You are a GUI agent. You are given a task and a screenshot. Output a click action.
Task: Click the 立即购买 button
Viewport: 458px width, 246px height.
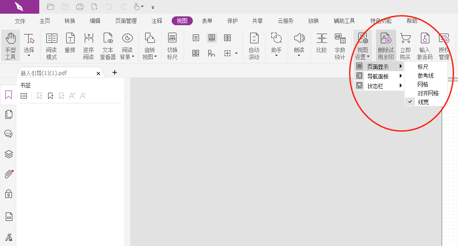click(405, 45)
